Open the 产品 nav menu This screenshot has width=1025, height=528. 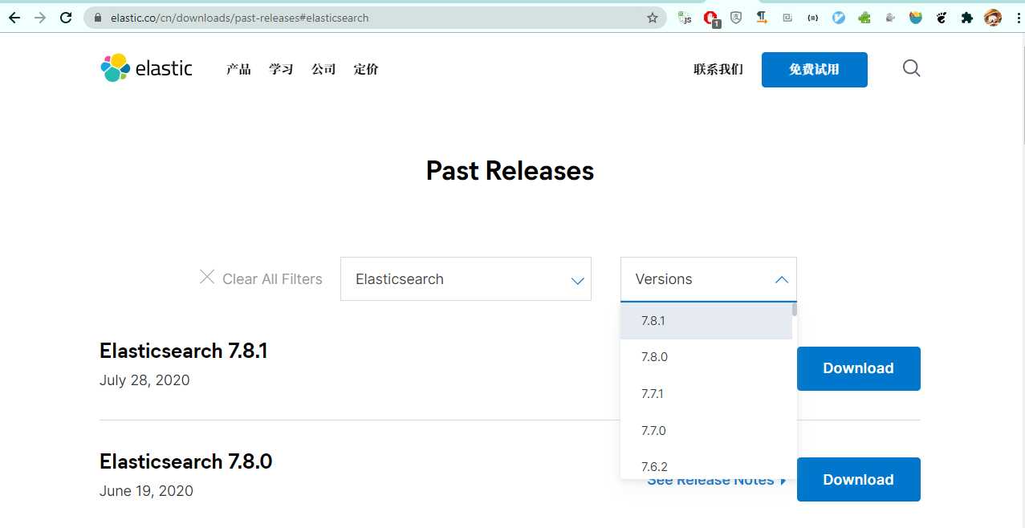[x=238, y=69]
